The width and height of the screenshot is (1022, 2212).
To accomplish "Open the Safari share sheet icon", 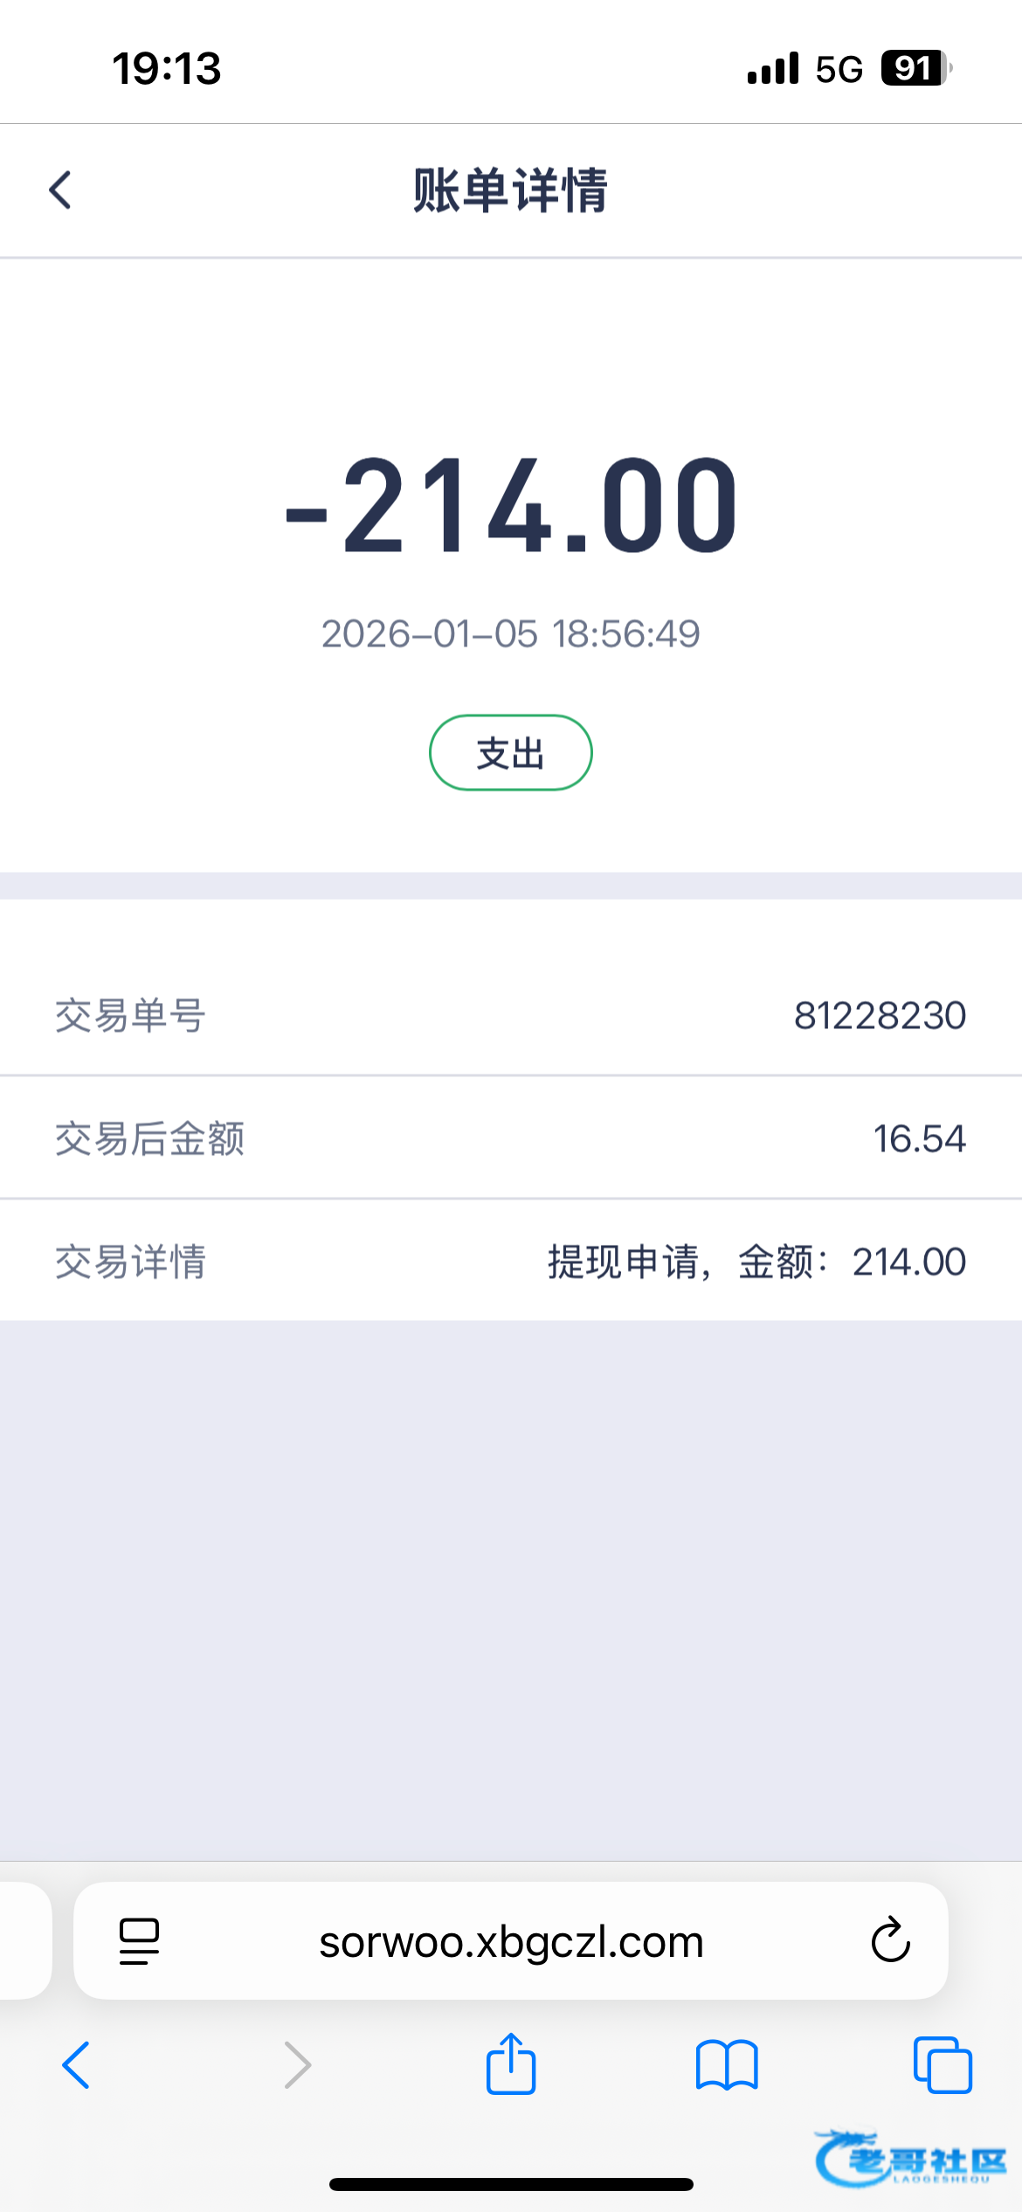I will (511, 2065).
